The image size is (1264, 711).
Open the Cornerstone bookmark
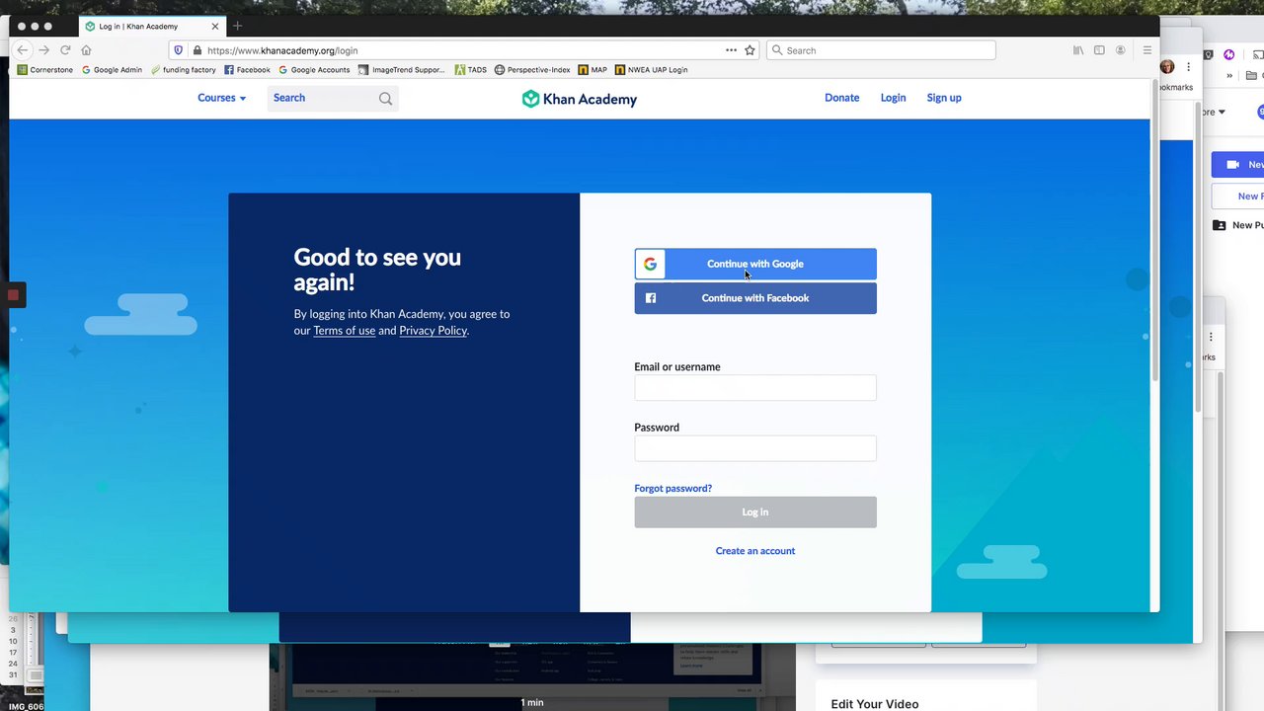(45, 70)
